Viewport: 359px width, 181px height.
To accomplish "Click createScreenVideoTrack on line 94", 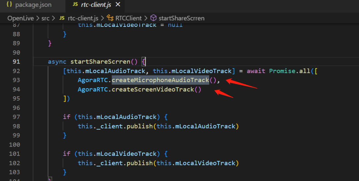I will click(153, 89).
